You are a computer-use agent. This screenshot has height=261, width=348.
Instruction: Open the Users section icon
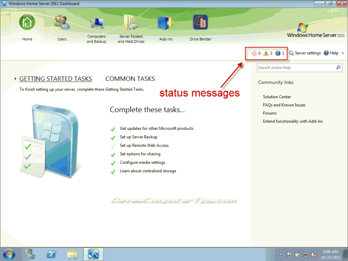point(62,22)
